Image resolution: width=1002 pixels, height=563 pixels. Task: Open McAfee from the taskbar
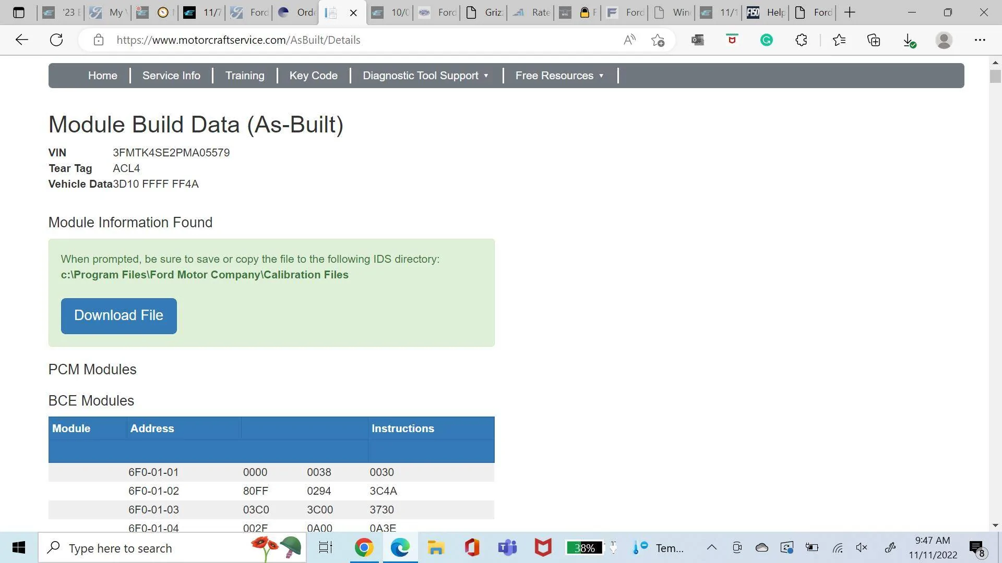543,548
